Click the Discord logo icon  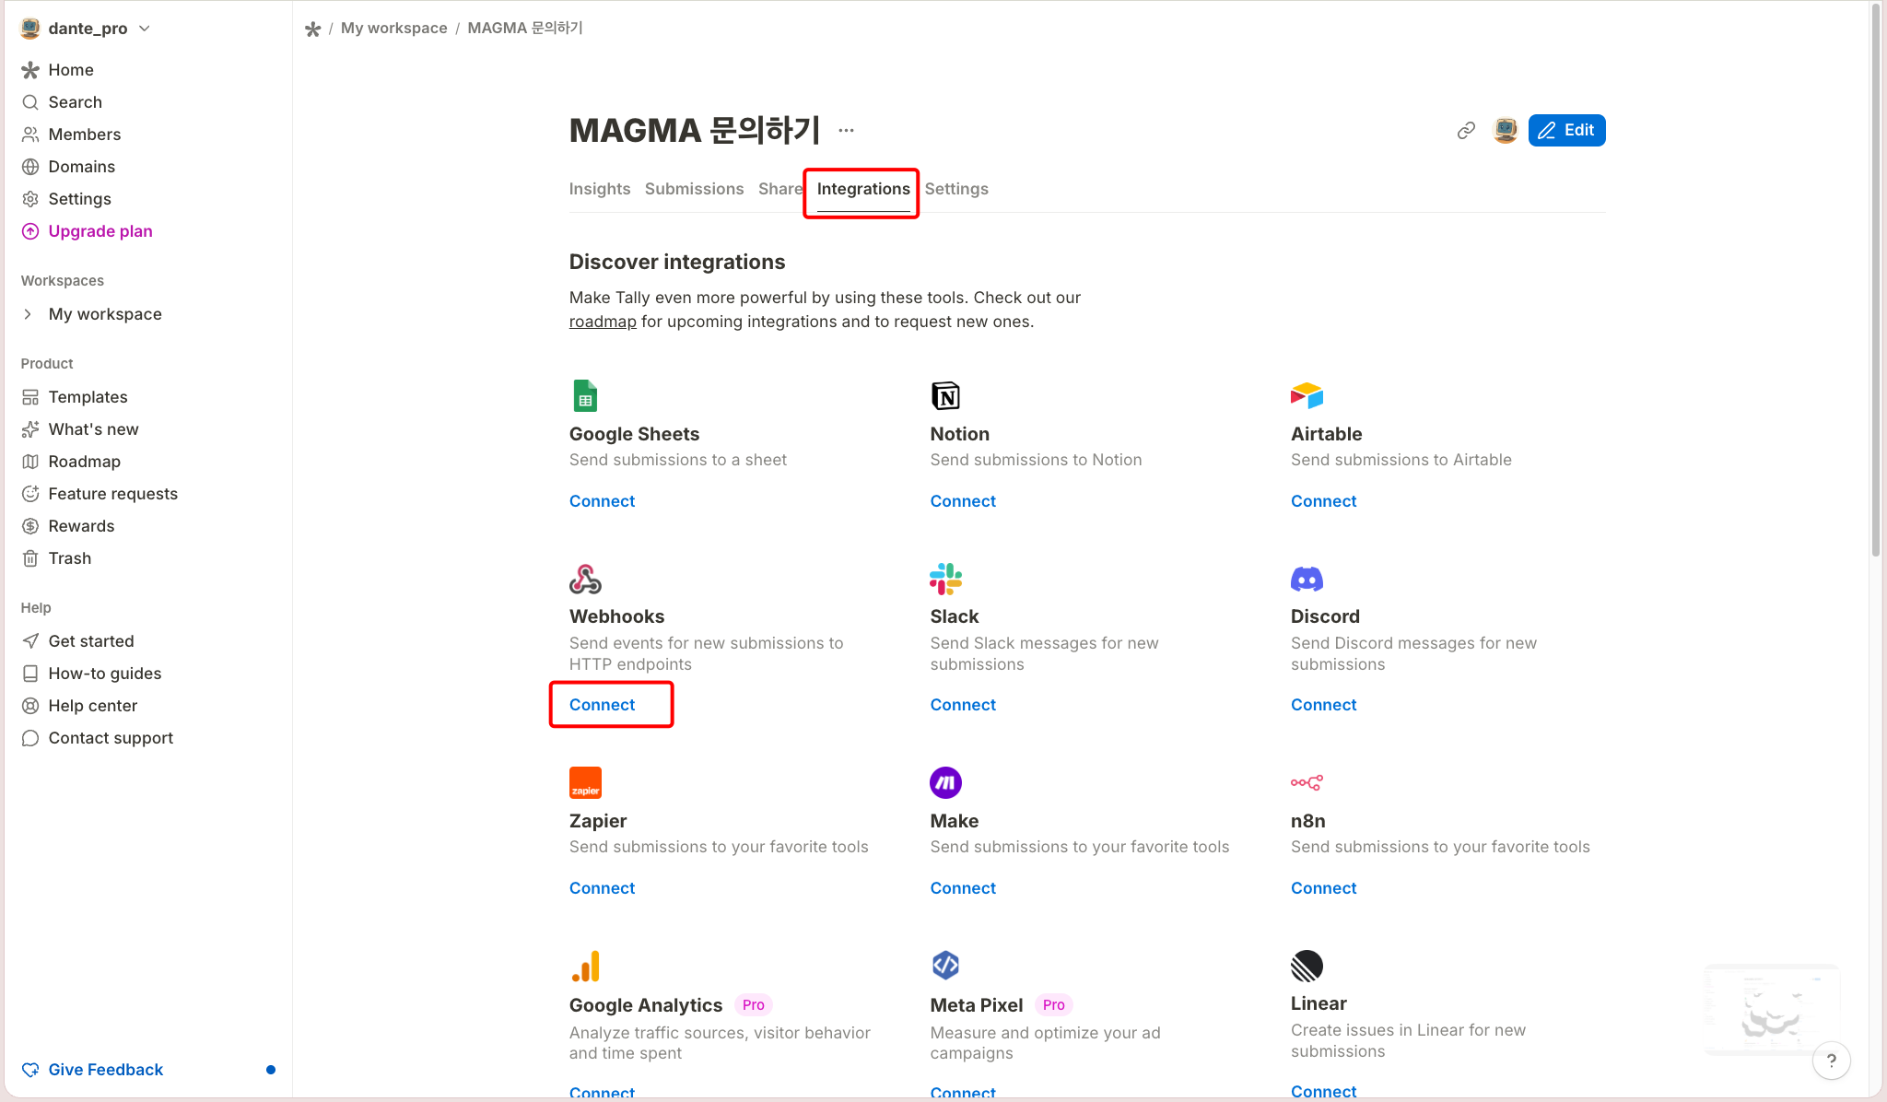[1307, 579]
